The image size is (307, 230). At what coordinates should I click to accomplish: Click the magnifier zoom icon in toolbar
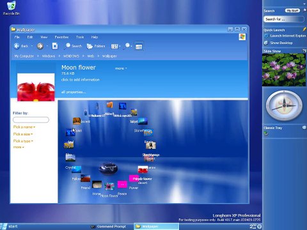point(127,46)
